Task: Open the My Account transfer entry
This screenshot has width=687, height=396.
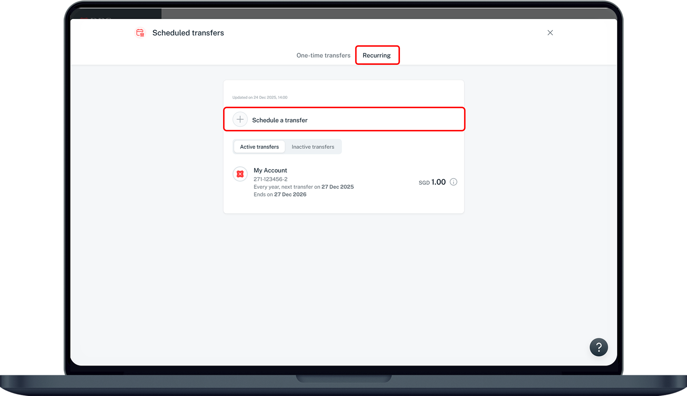Action: click(x=270, y=170)
